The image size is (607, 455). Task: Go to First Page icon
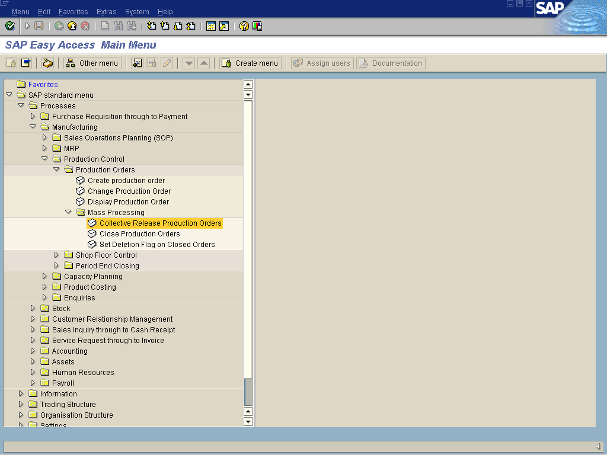tap(151, 26)
